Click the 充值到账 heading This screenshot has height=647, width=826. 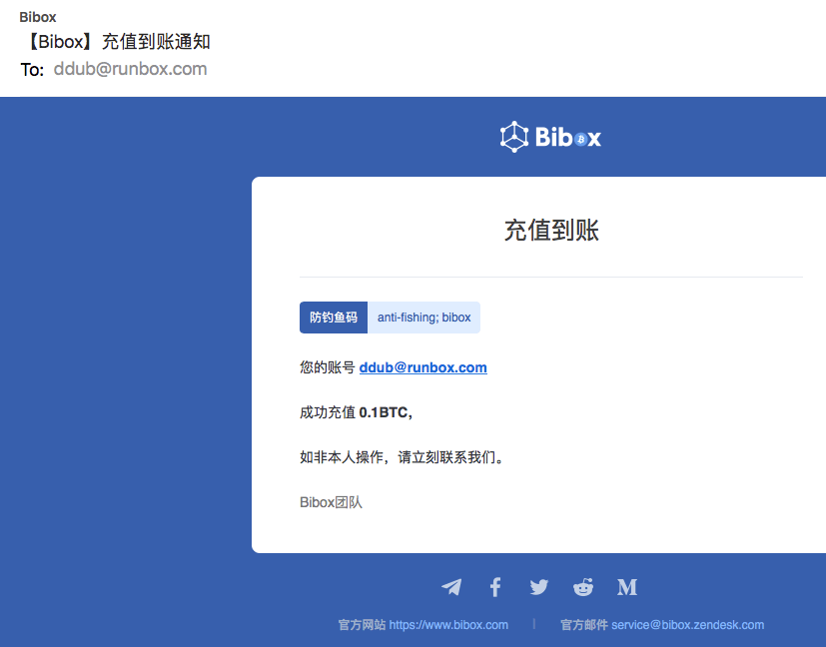pyautogui.click(x=551, y=230)
